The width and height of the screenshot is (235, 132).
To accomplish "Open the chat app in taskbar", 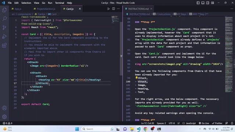I will (125, 129).
